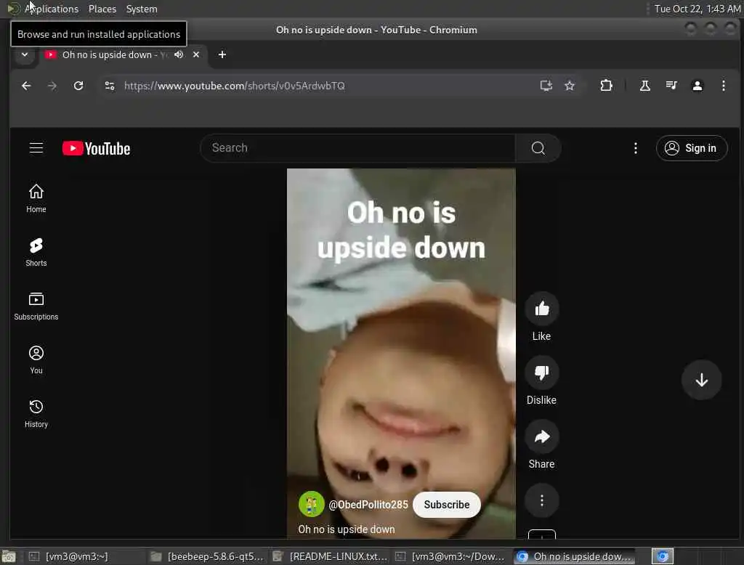Open the Chromium three-dot menu
Image resolution: width=744 pixels, height=565 pixels.
coord(723,86)
